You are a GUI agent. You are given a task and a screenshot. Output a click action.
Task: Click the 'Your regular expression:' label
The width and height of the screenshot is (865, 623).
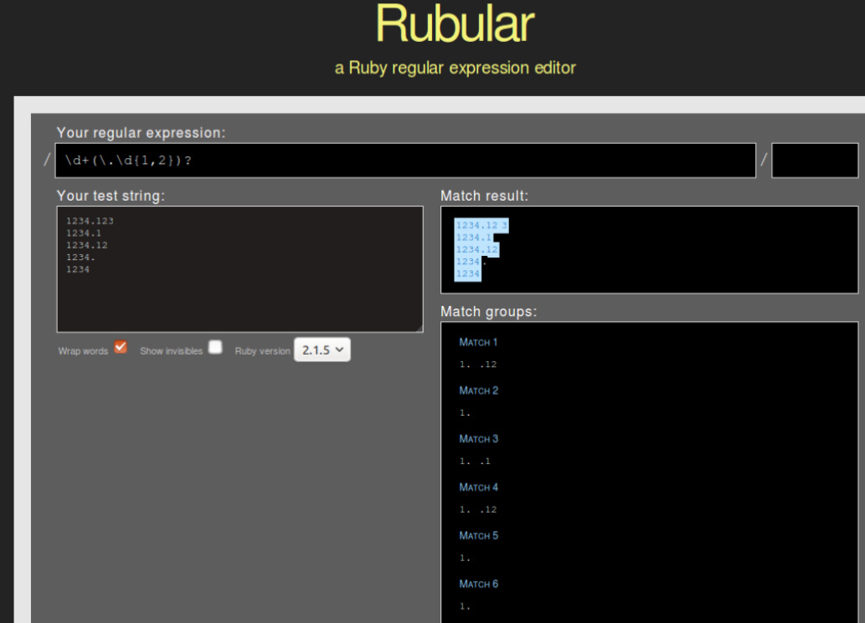(142, 133)
